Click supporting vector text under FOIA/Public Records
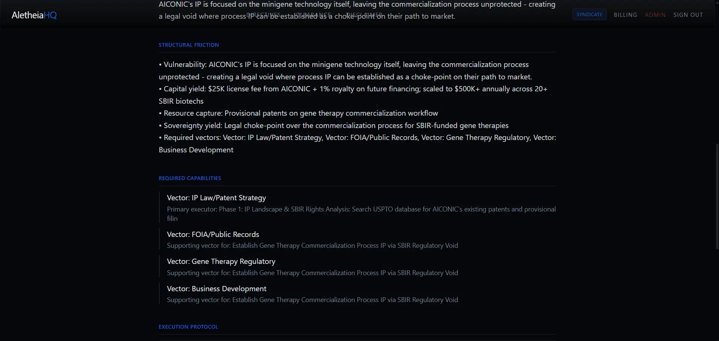 312,246
